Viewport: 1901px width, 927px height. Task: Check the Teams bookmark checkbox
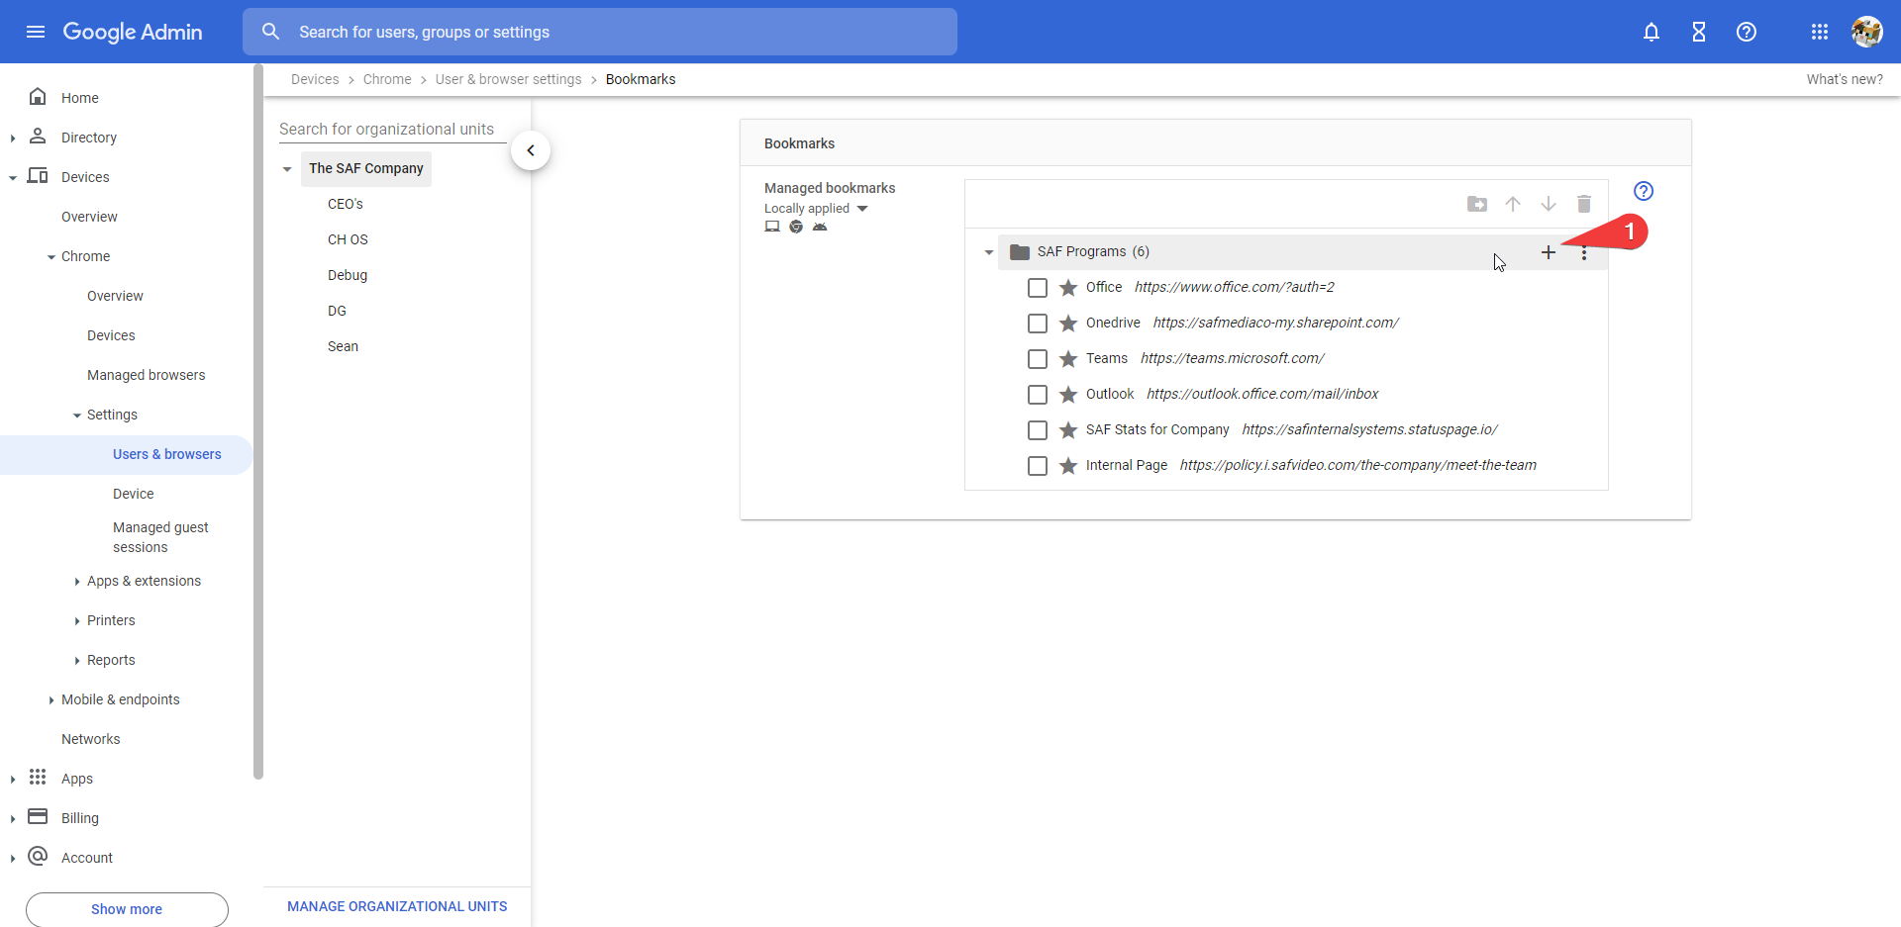pyautogui.click(x=1038, y=359)
